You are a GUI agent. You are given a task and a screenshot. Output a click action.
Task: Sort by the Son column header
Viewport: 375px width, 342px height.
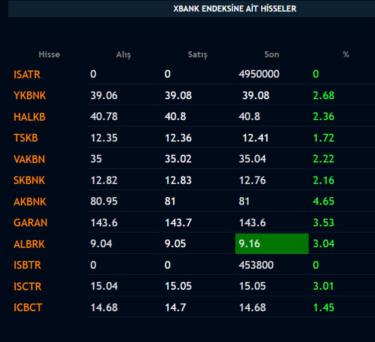(x=272, y=54)
